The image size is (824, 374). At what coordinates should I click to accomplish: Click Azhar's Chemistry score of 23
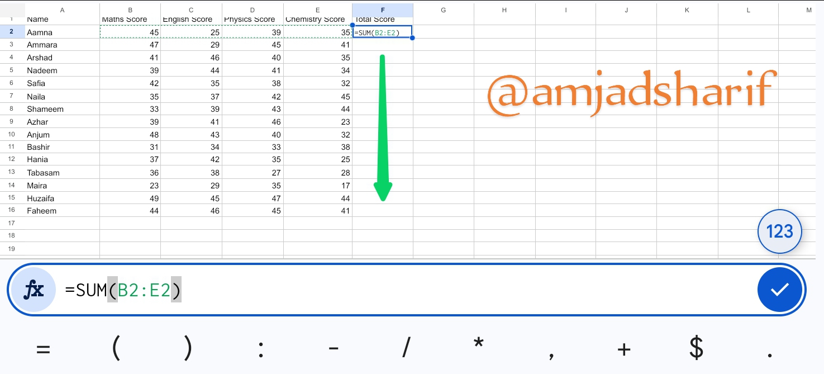tap(318, 122)
